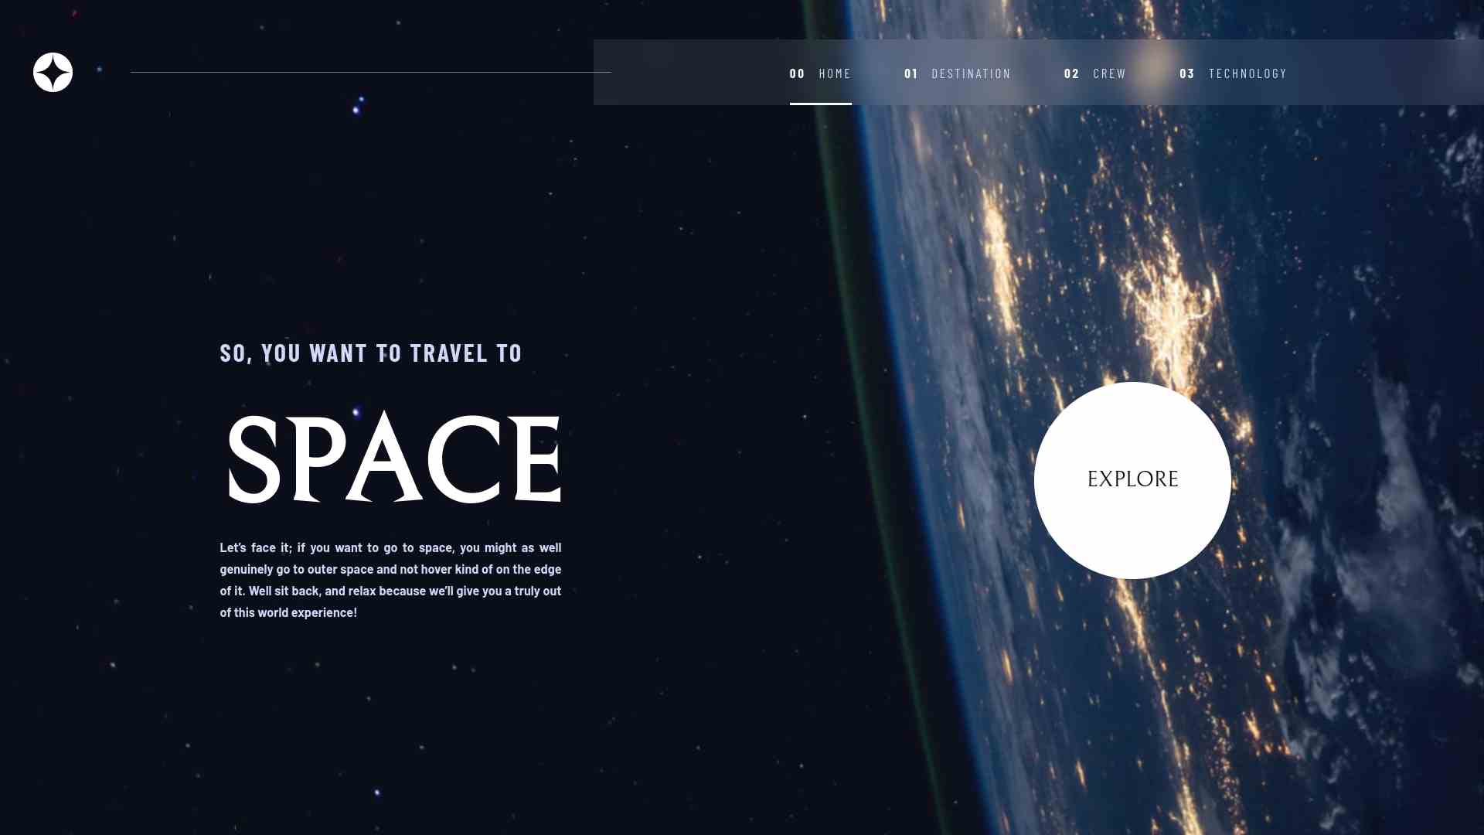Click the SPACE heading text
This screenshot has height=835, width=1484.
coord(394,458)
